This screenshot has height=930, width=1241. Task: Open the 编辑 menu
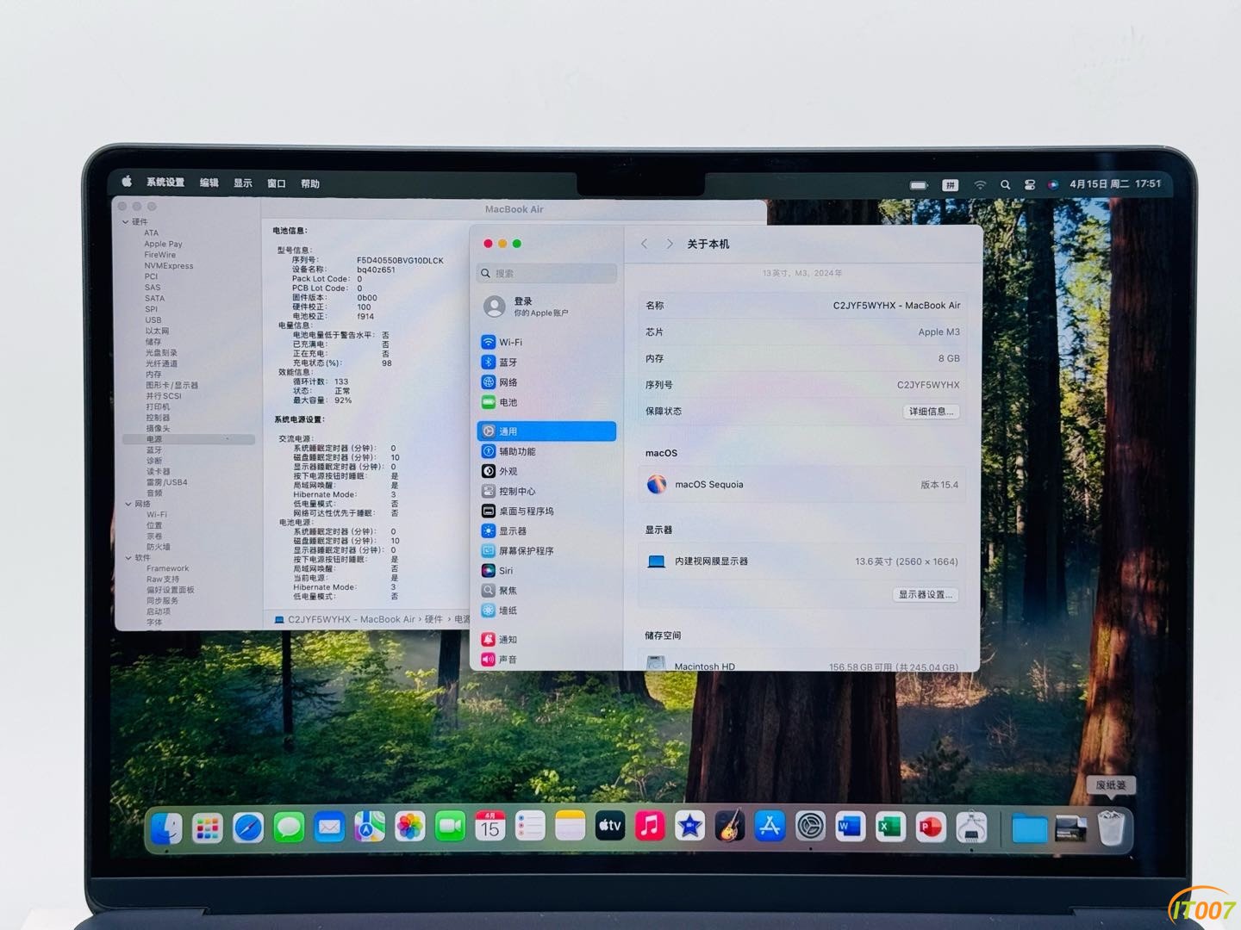point(209,183)
